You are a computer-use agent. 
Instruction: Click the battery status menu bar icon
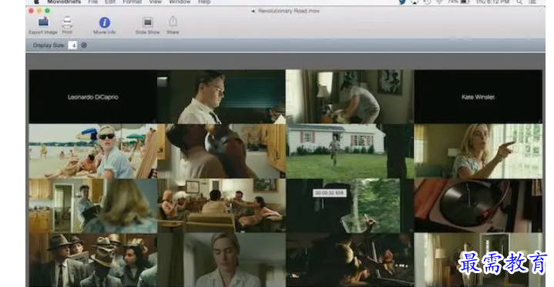click(465, 2)
